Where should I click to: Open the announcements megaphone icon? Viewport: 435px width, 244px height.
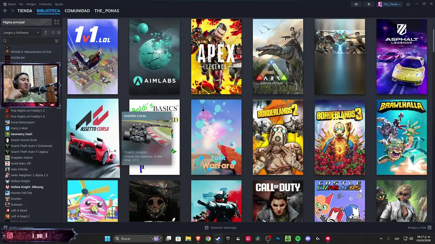(356, 4)
